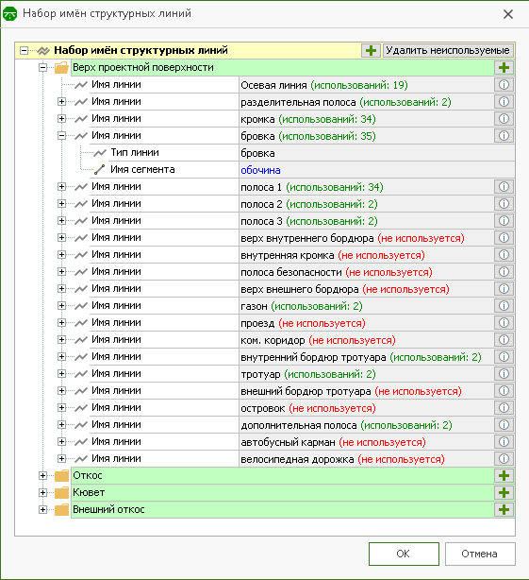Confirm with the OK button
529x580 pixels.
coord(404,554)
